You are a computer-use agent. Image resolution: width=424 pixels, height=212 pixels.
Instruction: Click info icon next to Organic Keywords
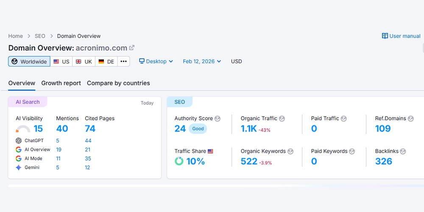pyautogui.click(x=290, y=151)
